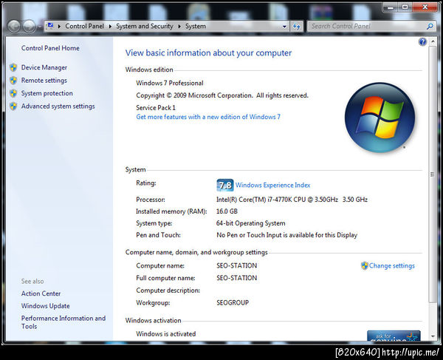Focus the Search Control Panel field
Screen dimensions: 443x360
click(x=367, y=27)
